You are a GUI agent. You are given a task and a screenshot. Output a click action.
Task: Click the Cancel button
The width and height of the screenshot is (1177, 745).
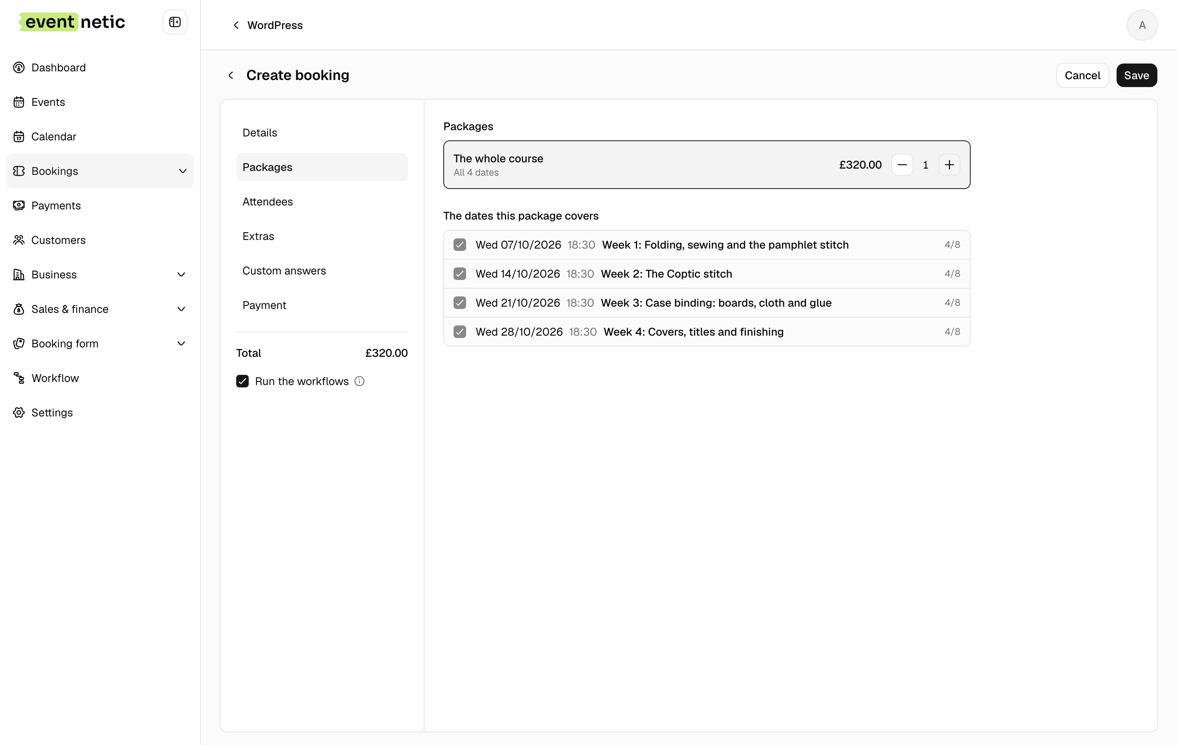point(1082,75)
